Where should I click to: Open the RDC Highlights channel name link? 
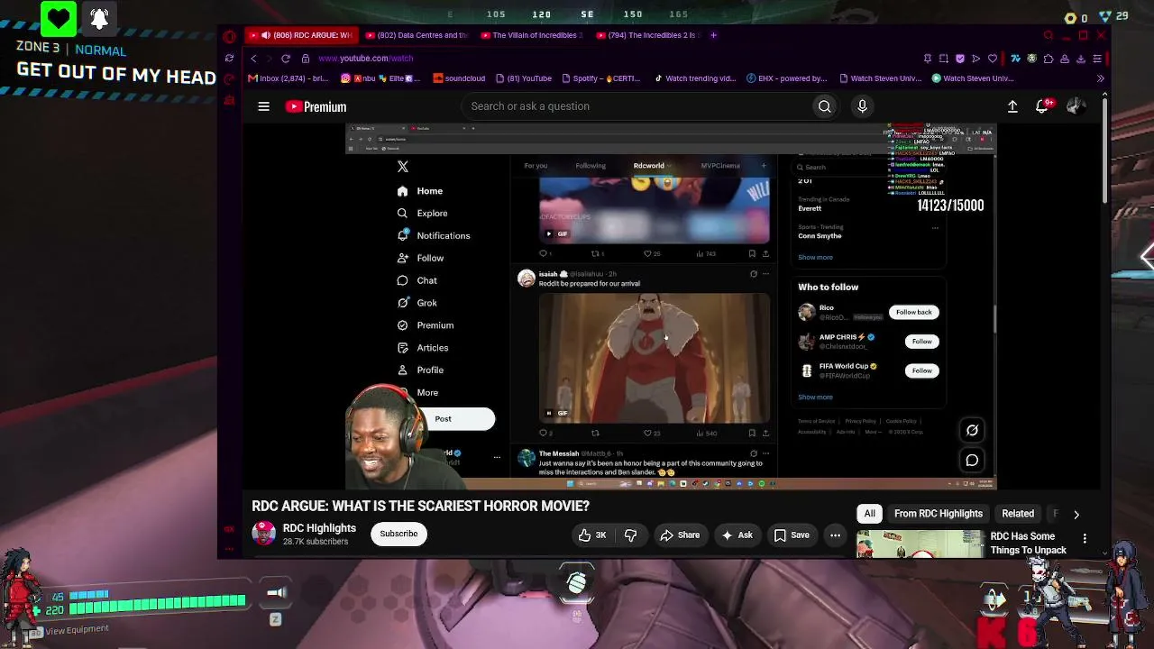(x=319, y=528)
